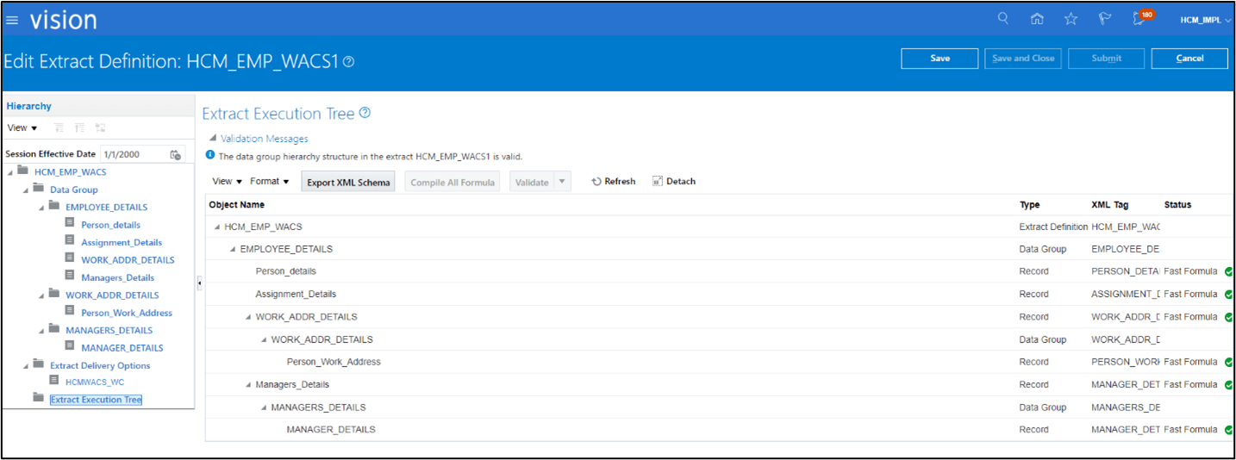Viewport: 1236px width, 460px height.
Task: Collapse the Hierarchy panel with the splitter arrow
Action: tap(199, 283)
